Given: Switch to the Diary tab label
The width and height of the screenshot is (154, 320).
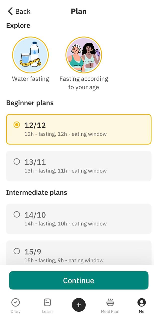Looking at the screenshot, I should [16, 311].
